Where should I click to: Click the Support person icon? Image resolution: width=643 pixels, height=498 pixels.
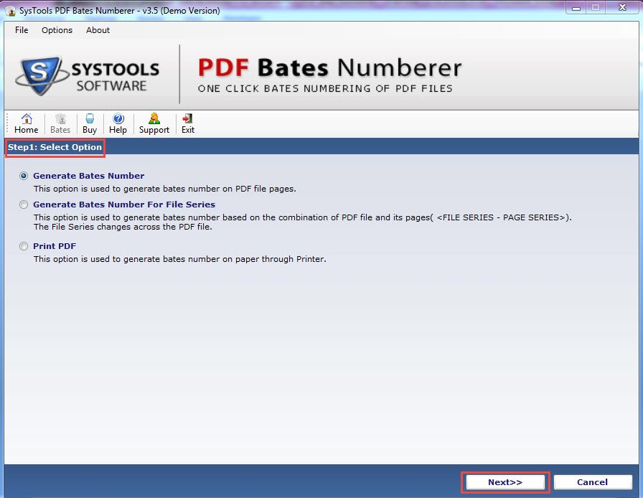(x=154, y=123)
